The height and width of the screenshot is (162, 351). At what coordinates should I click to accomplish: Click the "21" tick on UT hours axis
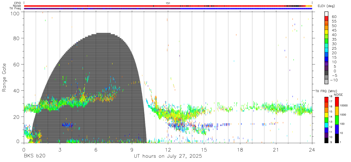(x=276, y=150)
